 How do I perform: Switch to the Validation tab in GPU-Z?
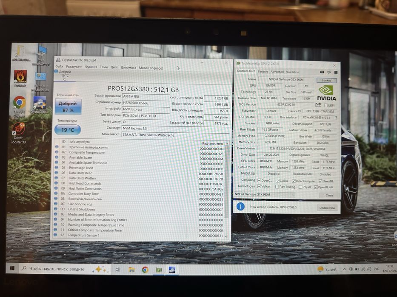[x=292, y=72]
